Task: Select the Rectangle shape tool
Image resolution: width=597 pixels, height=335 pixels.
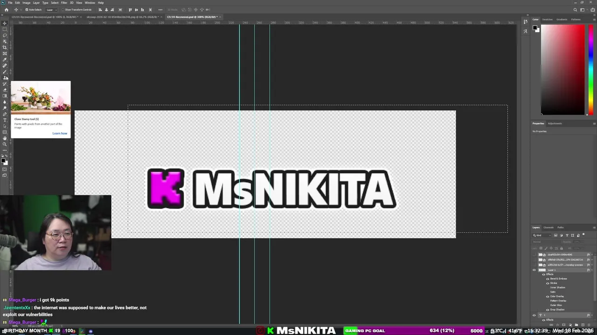Action: click(x=5, y=132)
